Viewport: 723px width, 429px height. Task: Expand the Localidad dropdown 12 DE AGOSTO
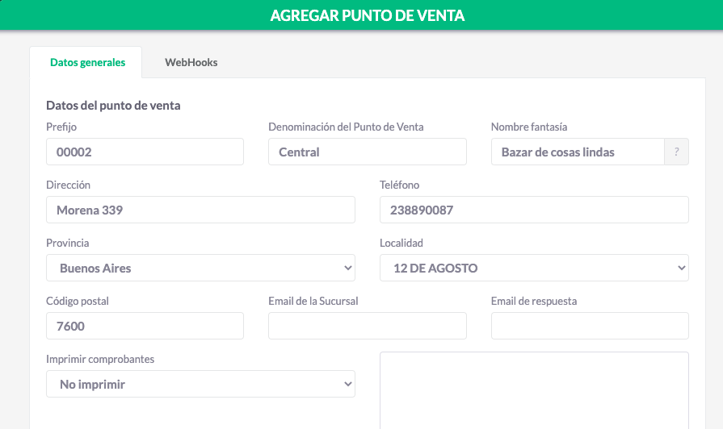[534, 268]
